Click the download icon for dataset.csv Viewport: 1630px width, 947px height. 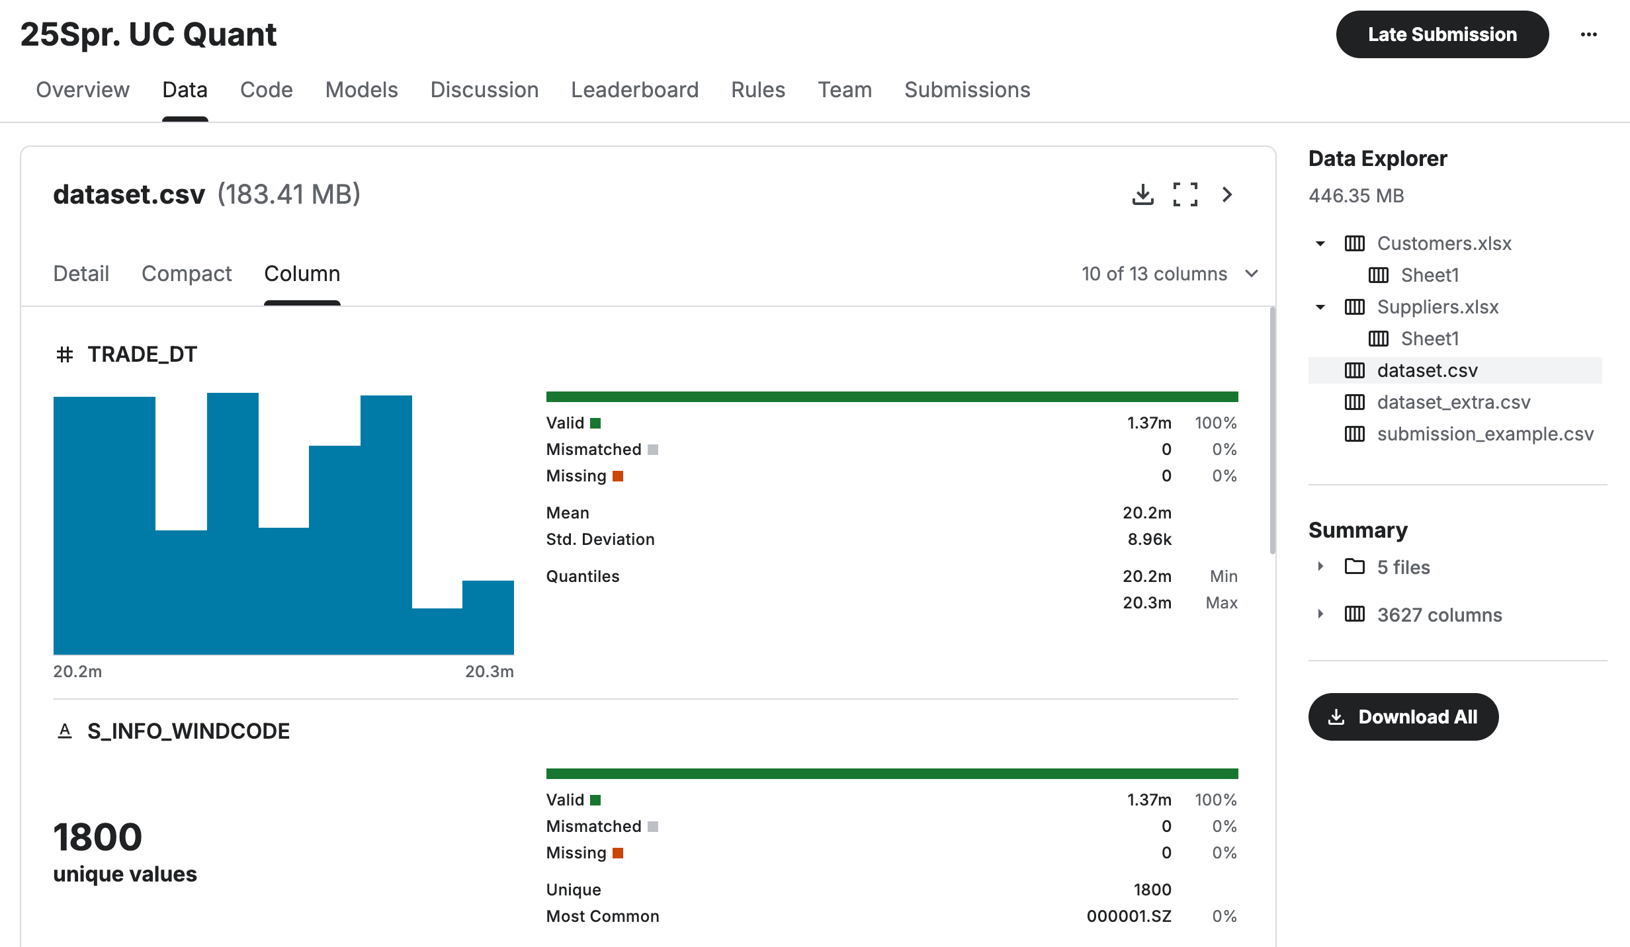(1142, 194)
